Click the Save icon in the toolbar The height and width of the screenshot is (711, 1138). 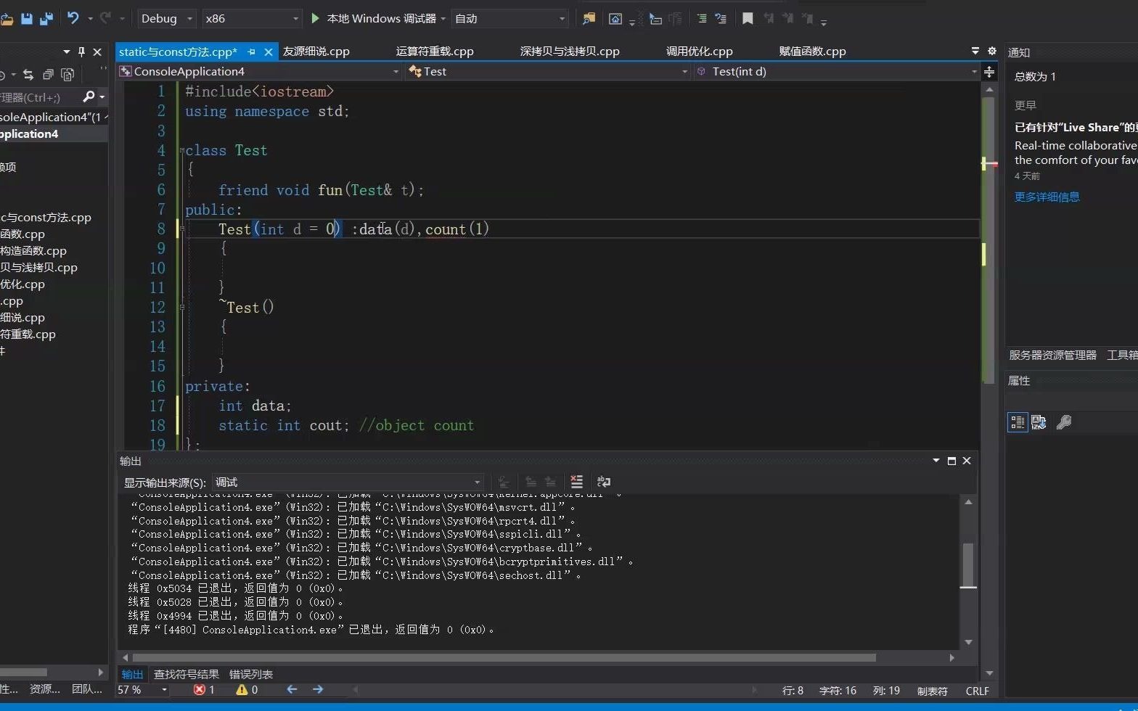pos(27,19)
